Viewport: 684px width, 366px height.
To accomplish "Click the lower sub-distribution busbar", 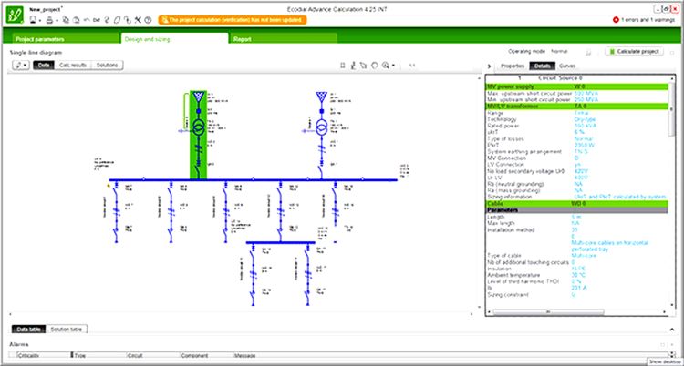I will click(281, 243).
